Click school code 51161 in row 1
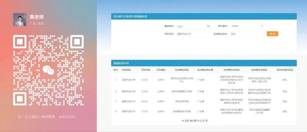The height and width of the screenshot is (132, 307). coord(144,80)
